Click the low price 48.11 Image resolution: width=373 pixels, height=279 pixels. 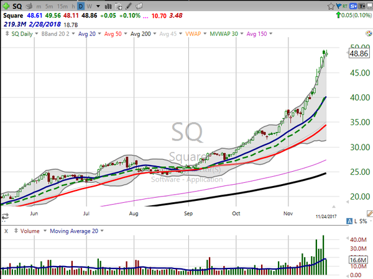71,15
